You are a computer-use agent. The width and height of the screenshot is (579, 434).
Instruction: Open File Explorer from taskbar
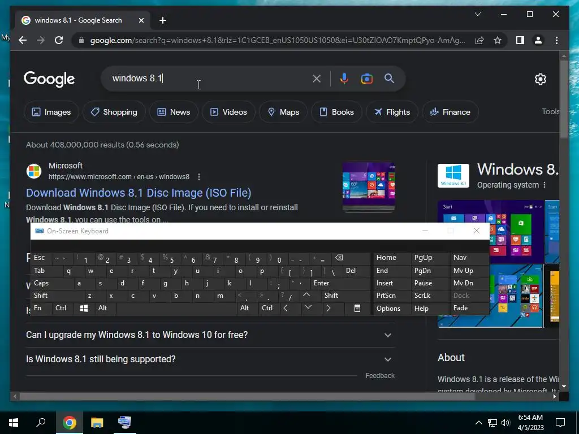(97, 423)
